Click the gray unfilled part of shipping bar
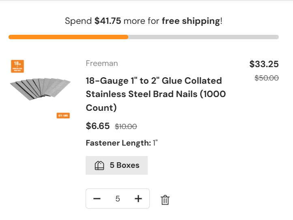The height and width of the screenshot is (220, 293). (203, 37)
